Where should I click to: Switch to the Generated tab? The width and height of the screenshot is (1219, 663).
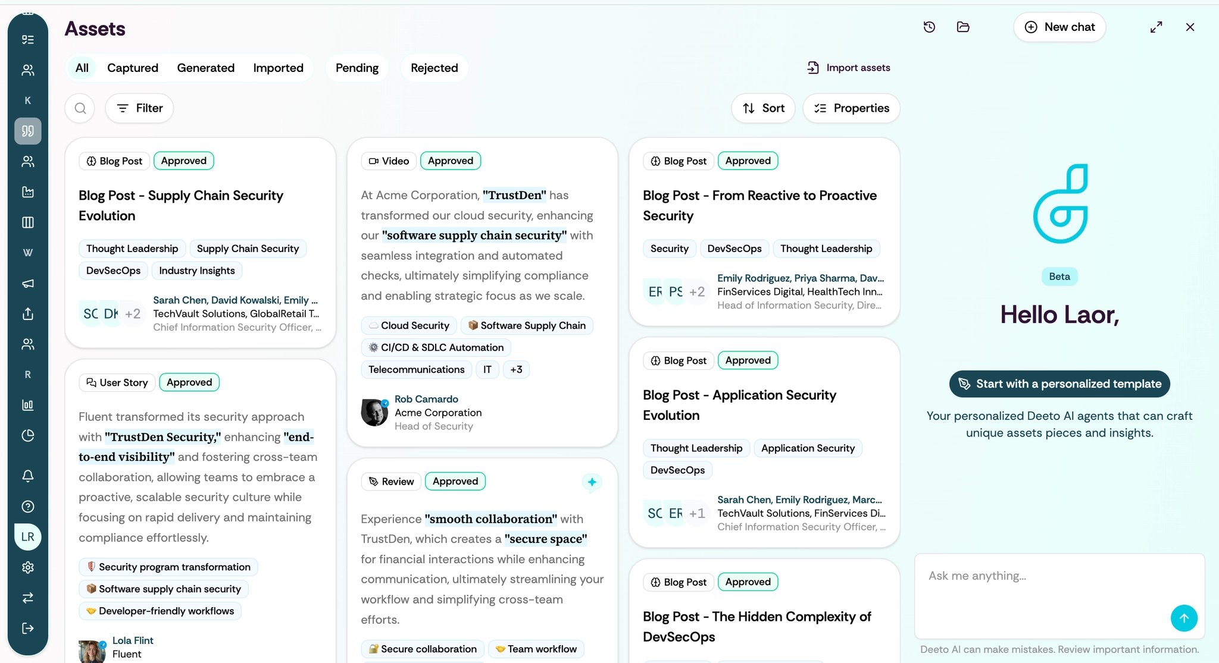click(206, 68)
